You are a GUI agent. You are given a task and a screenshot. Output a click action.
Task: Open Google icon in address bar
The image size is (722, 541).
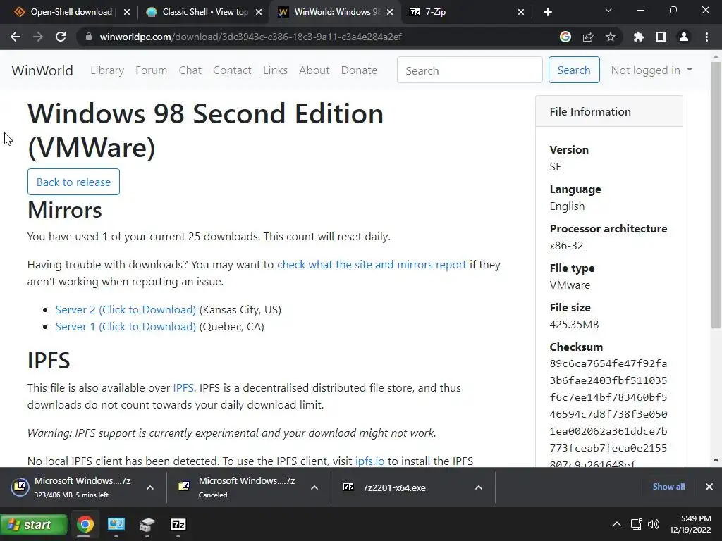pyautogui.click(x=565, y=37)
